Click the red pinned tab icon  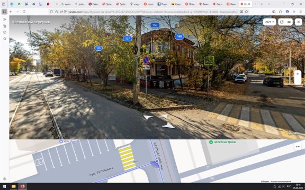tap(48, 4)
